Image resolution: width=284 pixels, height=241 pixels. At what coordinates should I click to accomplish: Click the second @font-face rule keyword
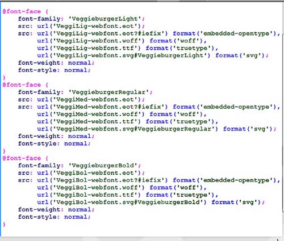coord(22,84)
